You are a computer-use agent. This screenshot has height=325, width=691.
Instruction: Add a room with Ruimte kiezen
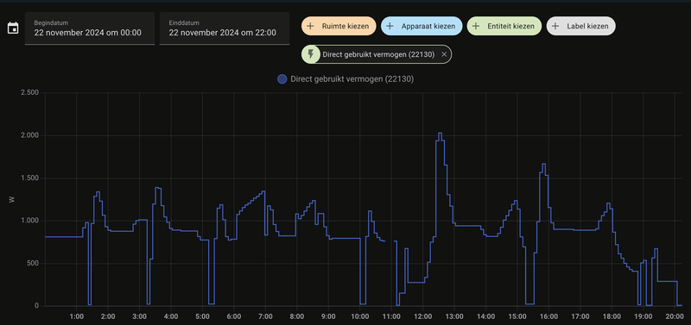pyautogui.click(x=339, y=26)
